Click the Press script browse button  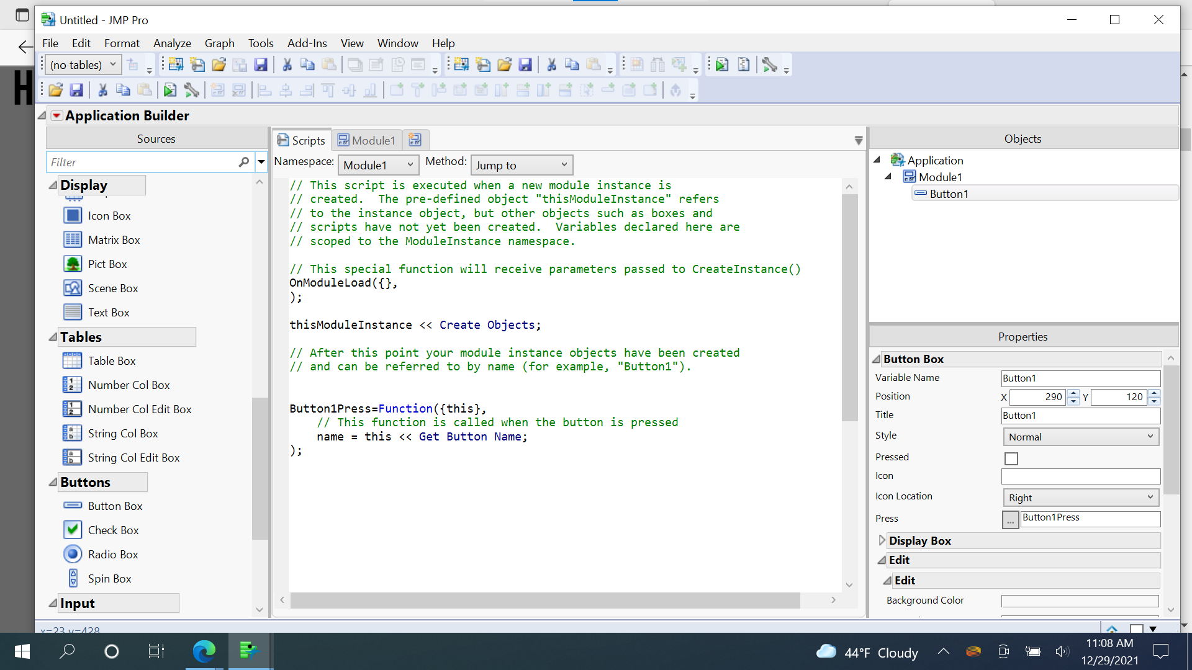pos(1011,519)
